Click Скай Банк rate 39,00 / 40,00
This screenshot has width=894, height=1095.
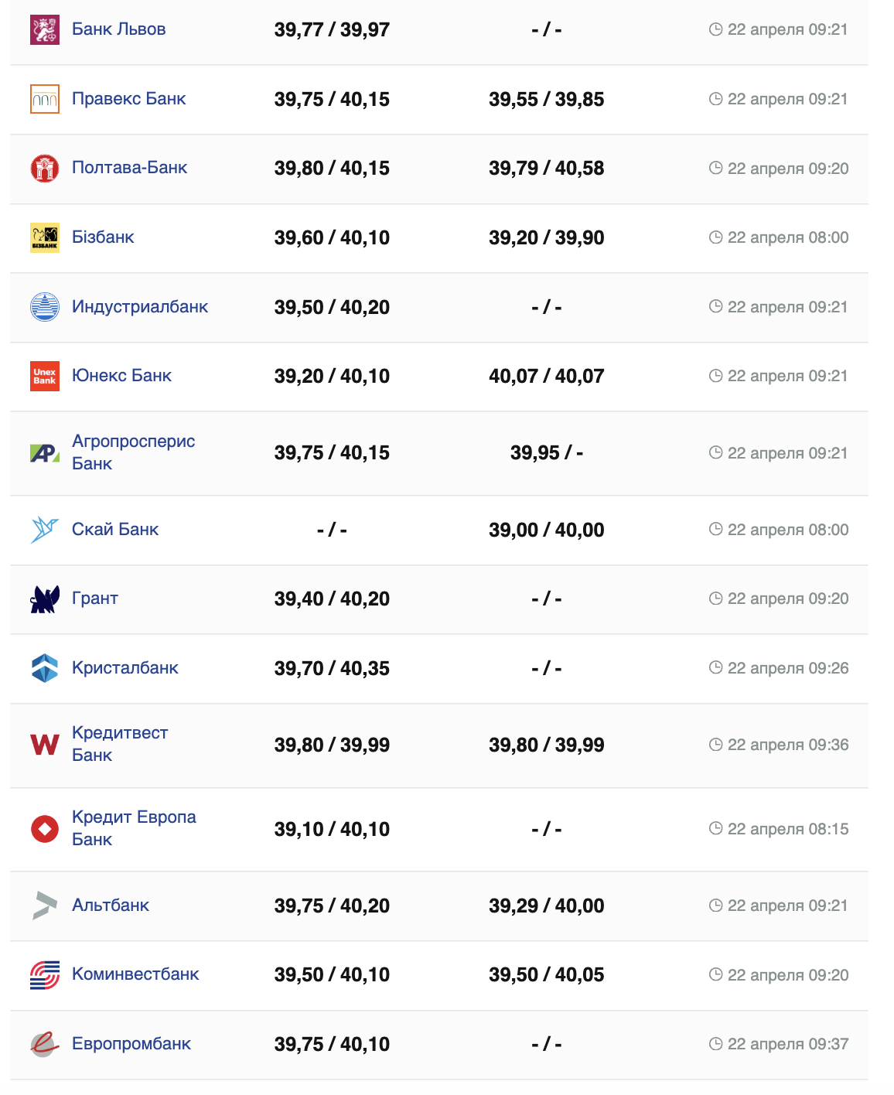tap(546, 530)
